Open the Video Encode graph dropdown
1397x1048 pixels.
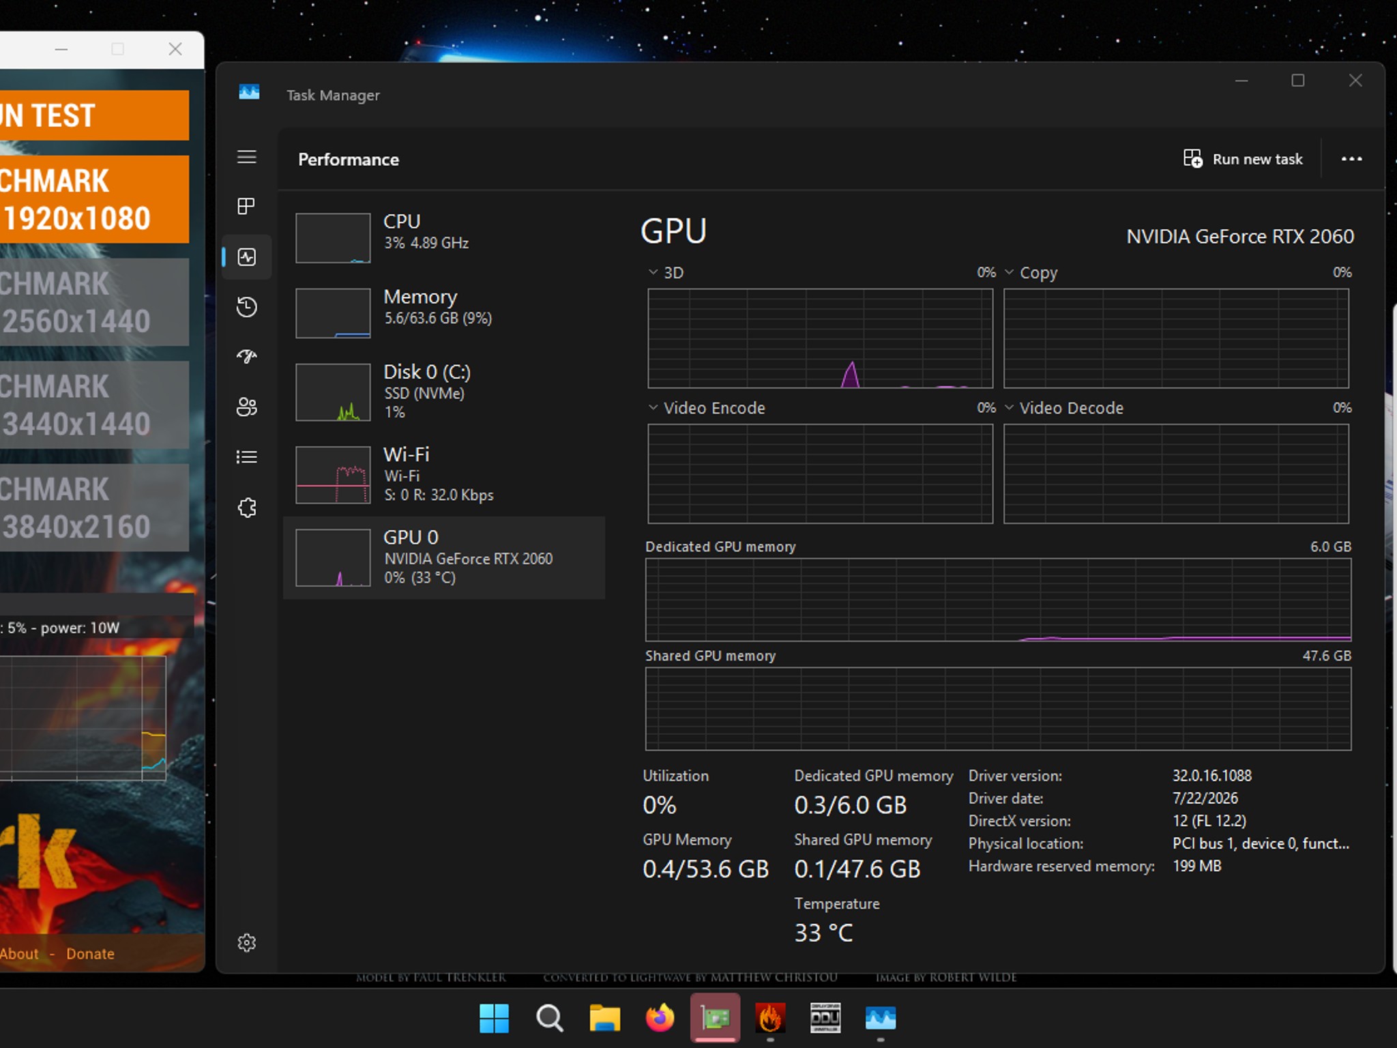[x=653, y=407]
